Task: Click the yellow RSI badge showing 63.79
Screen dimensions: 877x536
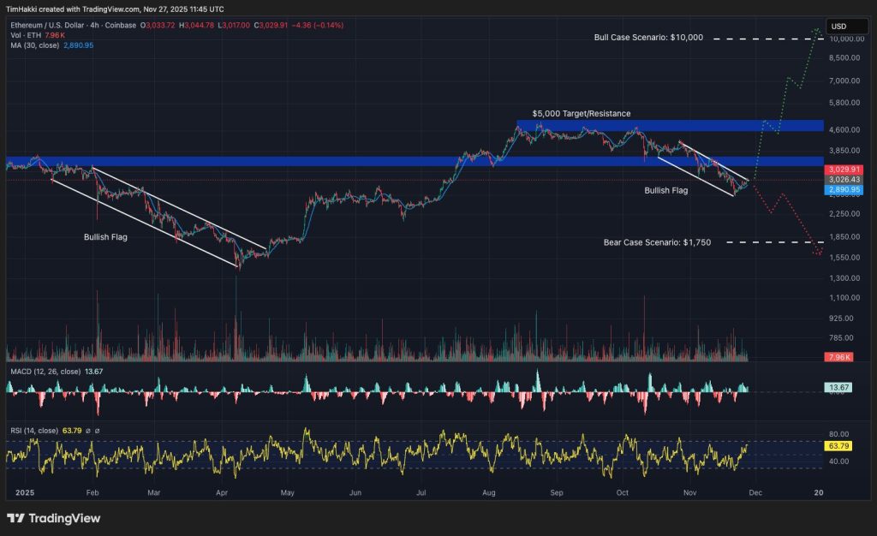Action: coord(838,444)
